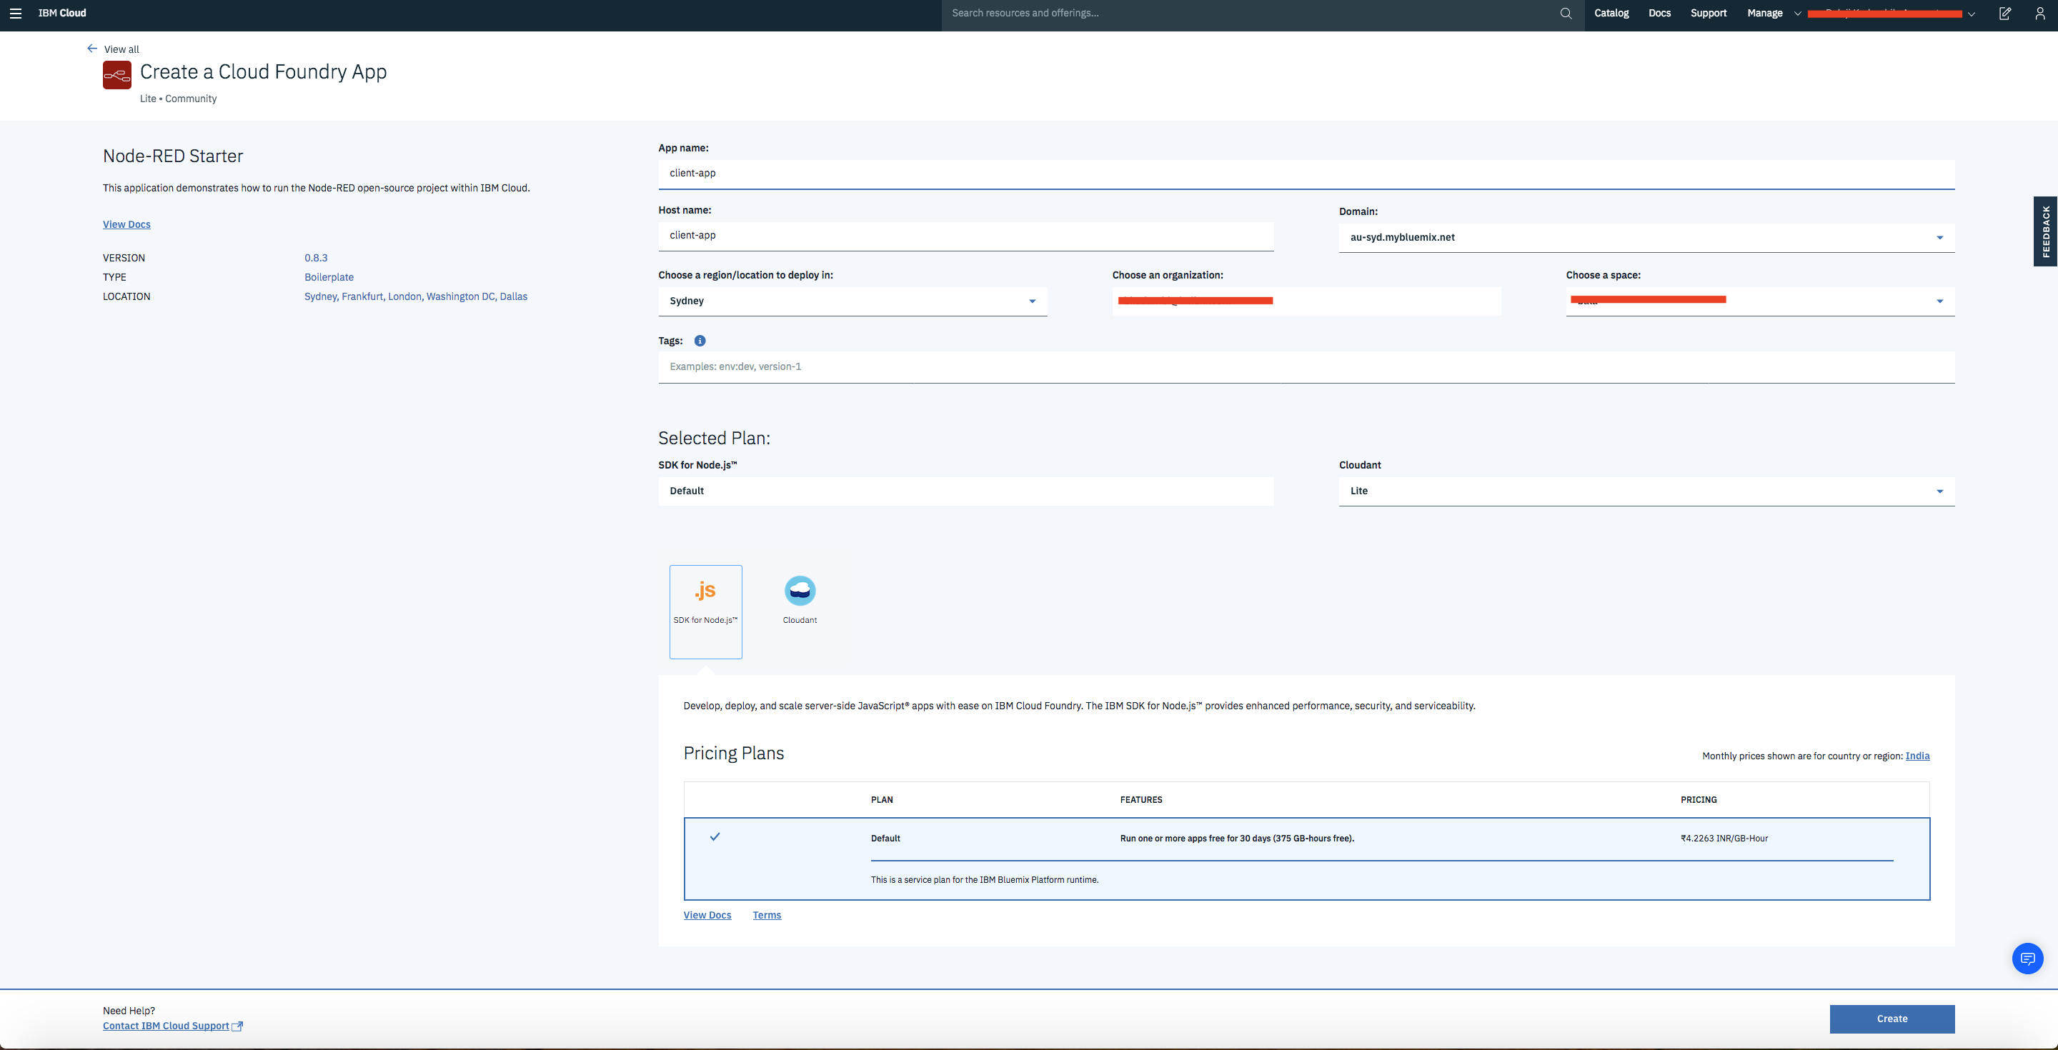Click the Tags info icon

coord(700,341)
